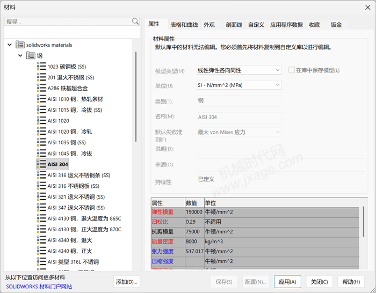Click the search magnifier icon
The width and height of the screenshot is (376, 293).
coord(135,21)
